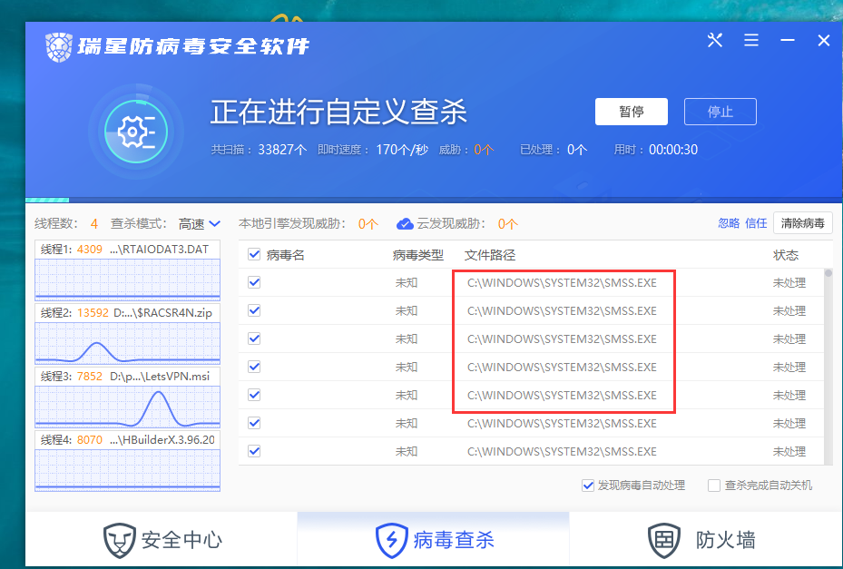Pause the scan with 暂停 button
The width and height of the screenshot is (843, 569).
632,112
